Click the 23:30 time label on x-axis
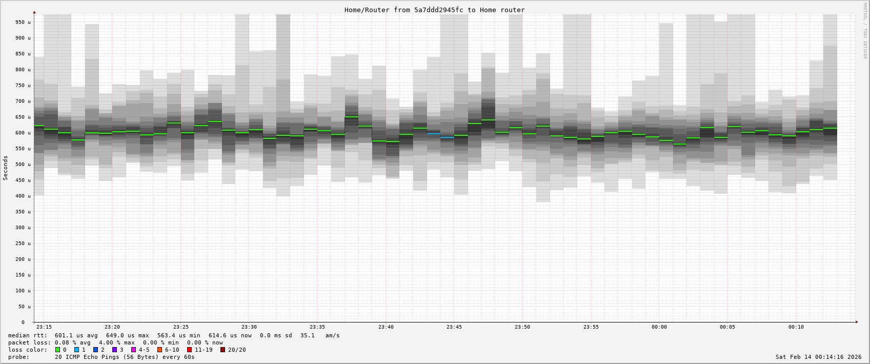This screenshot has height=364, width=870. (x=249, y=327)
